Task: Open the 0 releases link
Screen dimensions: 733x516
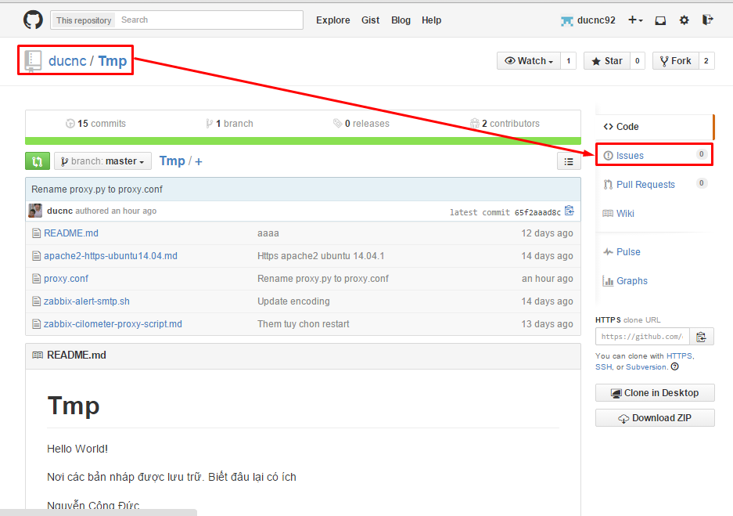Action: (x=361, y=124)
